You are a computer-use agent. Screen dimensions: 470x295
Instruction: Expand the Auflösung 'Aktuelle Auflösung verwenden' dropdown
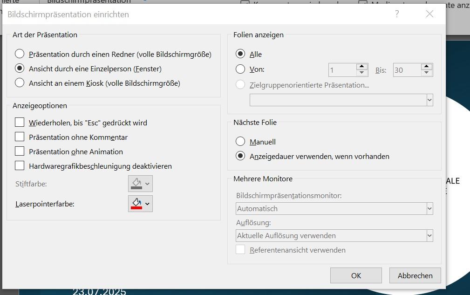[334, 236]
